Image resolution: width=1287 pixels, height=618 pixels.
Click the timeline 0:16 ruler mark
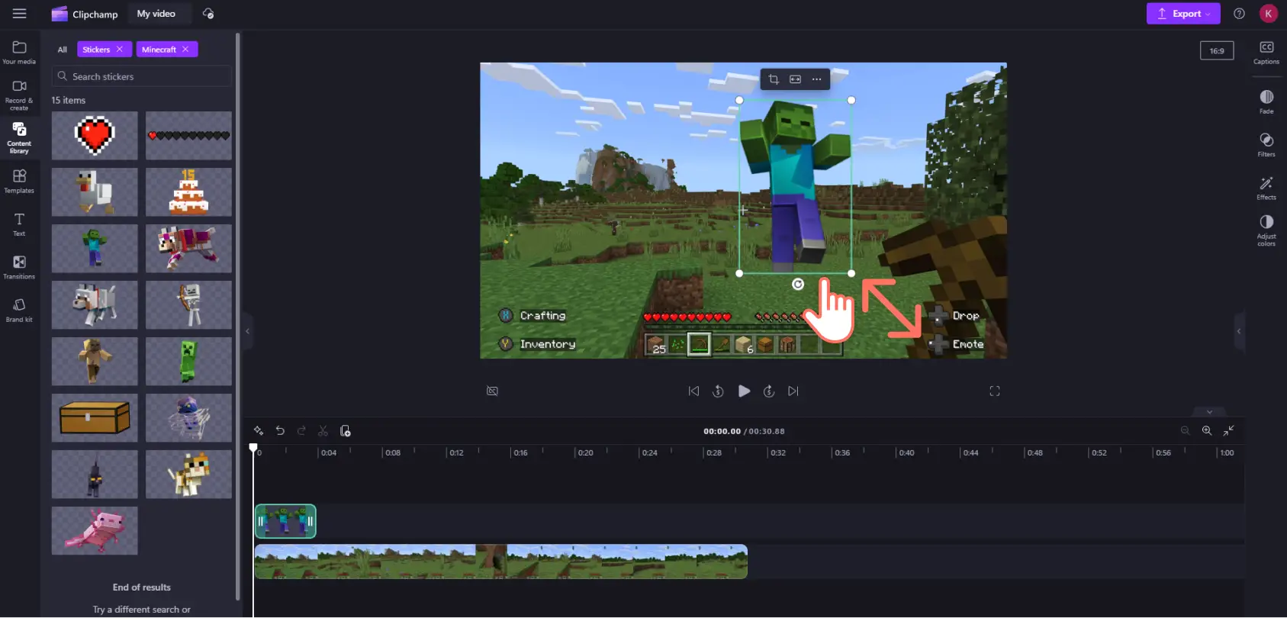520,453
